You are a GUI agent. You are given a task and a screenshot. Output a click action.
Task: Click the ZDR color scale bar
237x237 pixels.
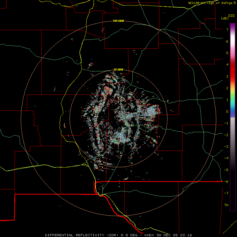coord(233,117)
